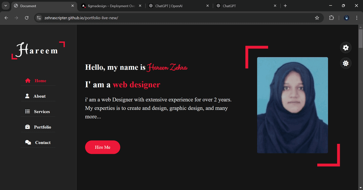
Task: Open the style switcher gear icon
Action: [x=346, y=48]
